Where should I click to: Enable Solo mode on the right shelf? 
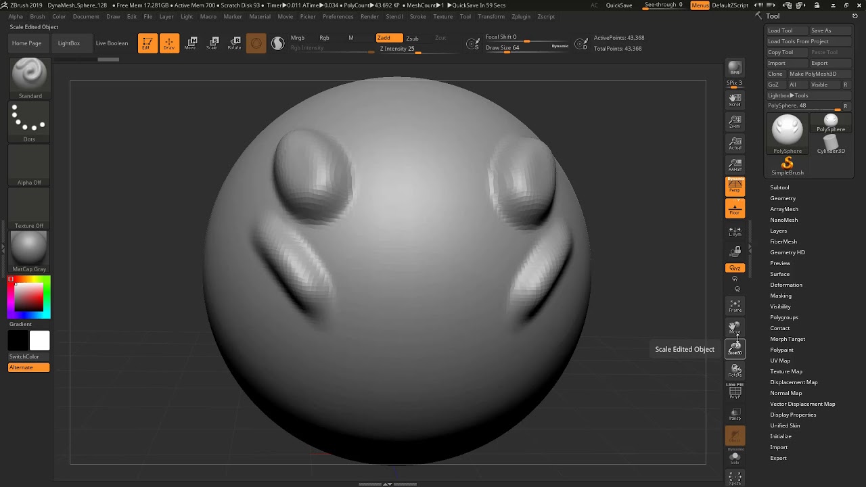click(735, 459)
